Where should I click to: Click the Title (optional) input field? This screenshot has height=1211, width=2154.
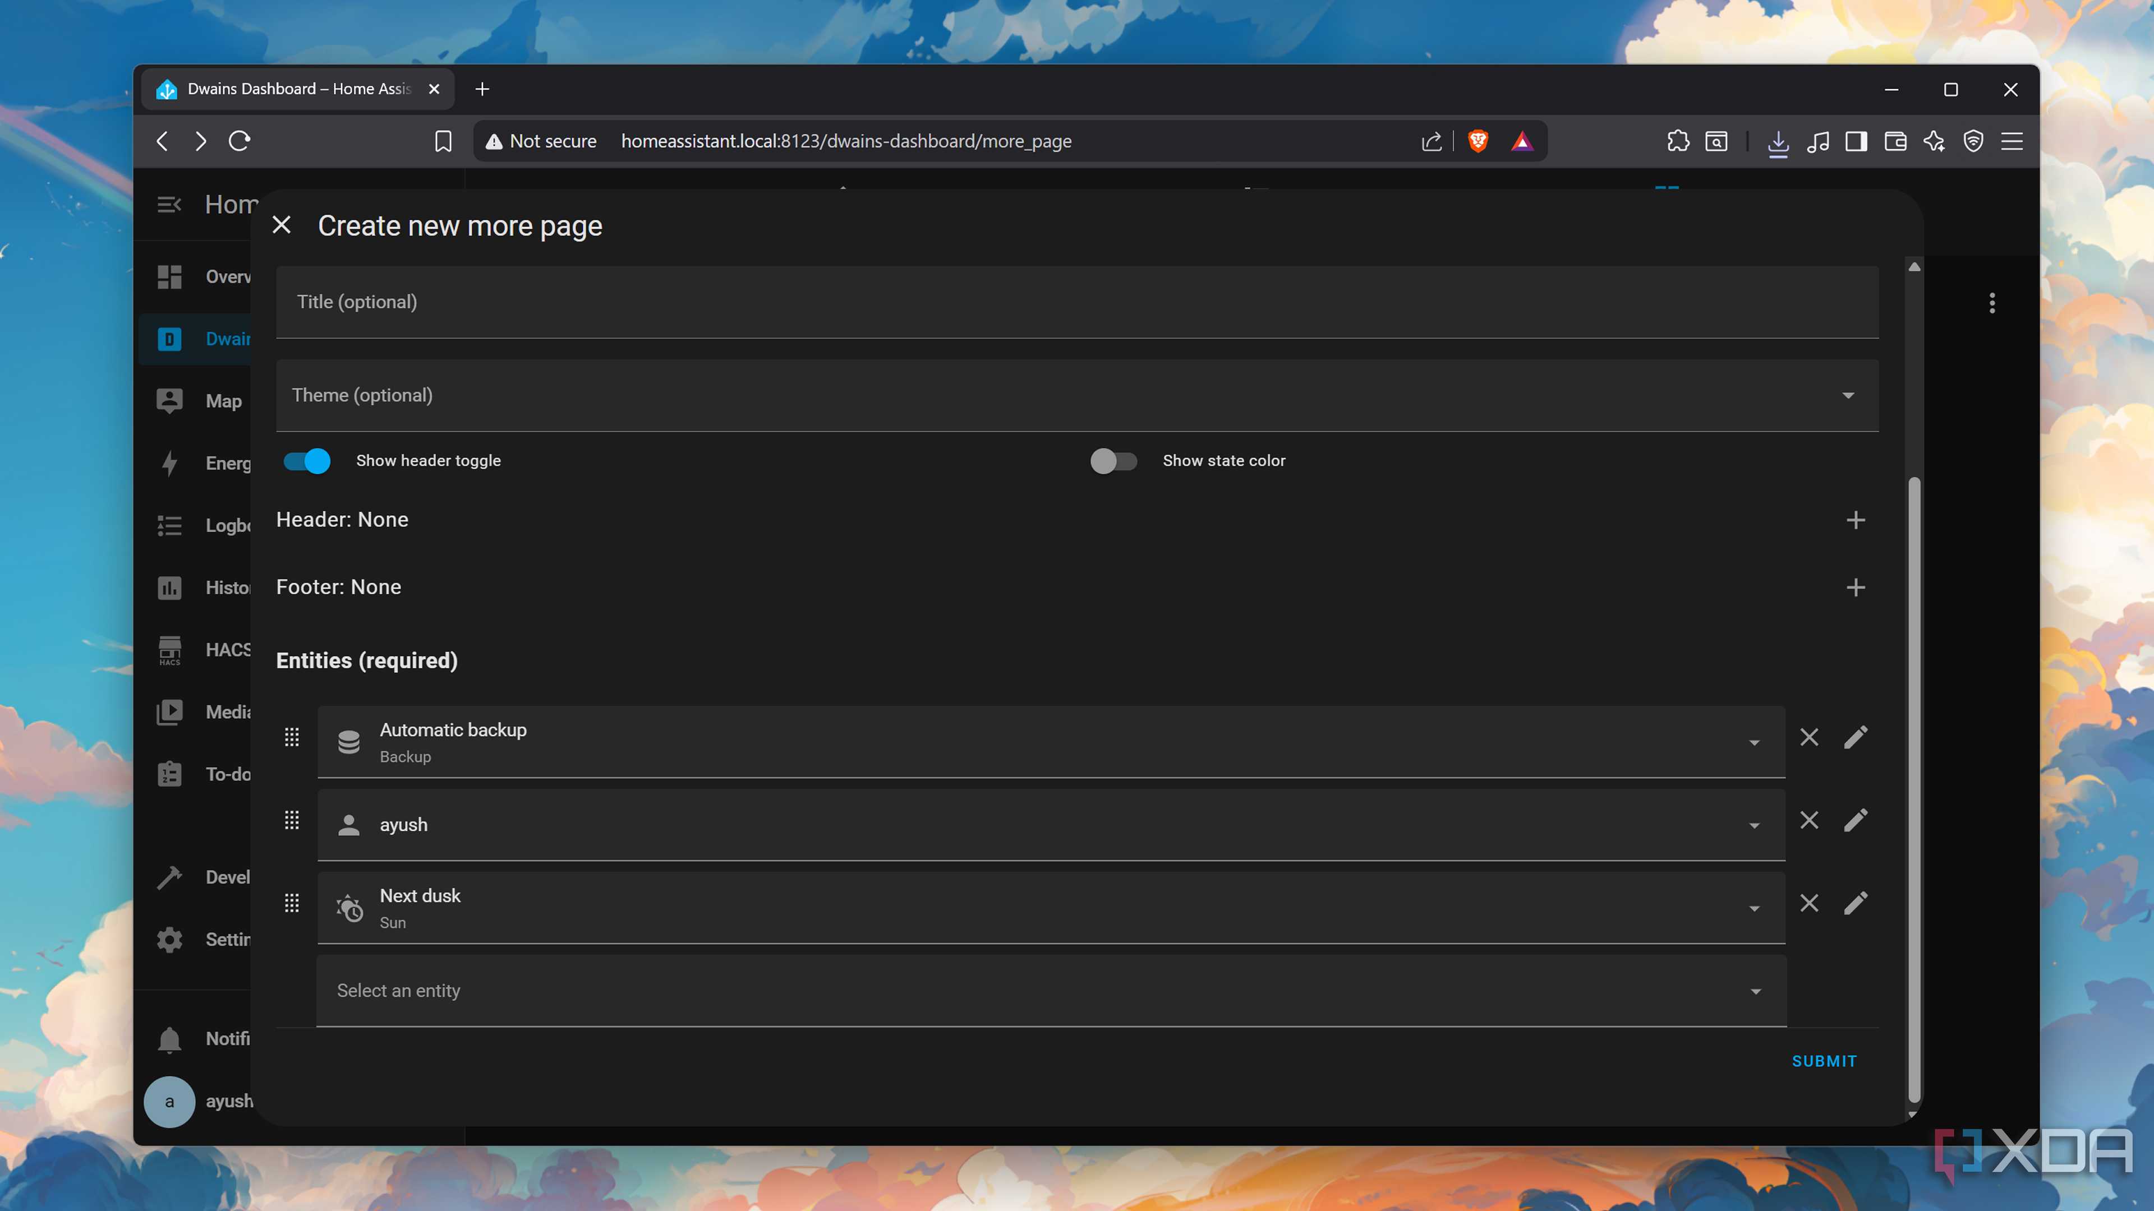(x=1077, y=302)
